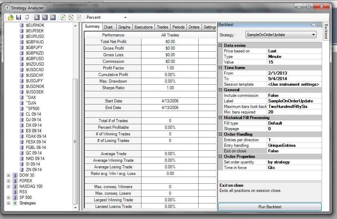The width and height of the screenshot is (337, 219).
Task: Click the Type Minute value
Action: click(x=294, y=57)
